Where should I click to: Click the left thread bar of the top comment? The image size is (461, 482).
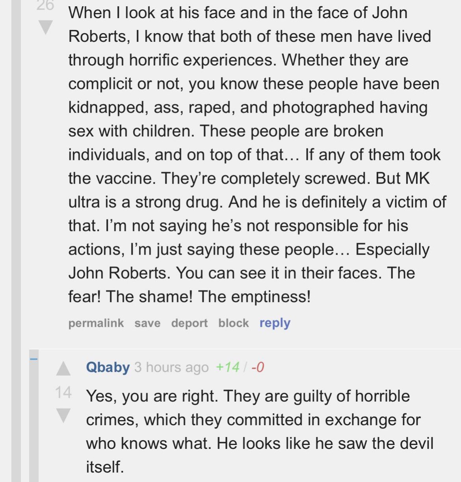pyautogui.click(x=16, y=236)
